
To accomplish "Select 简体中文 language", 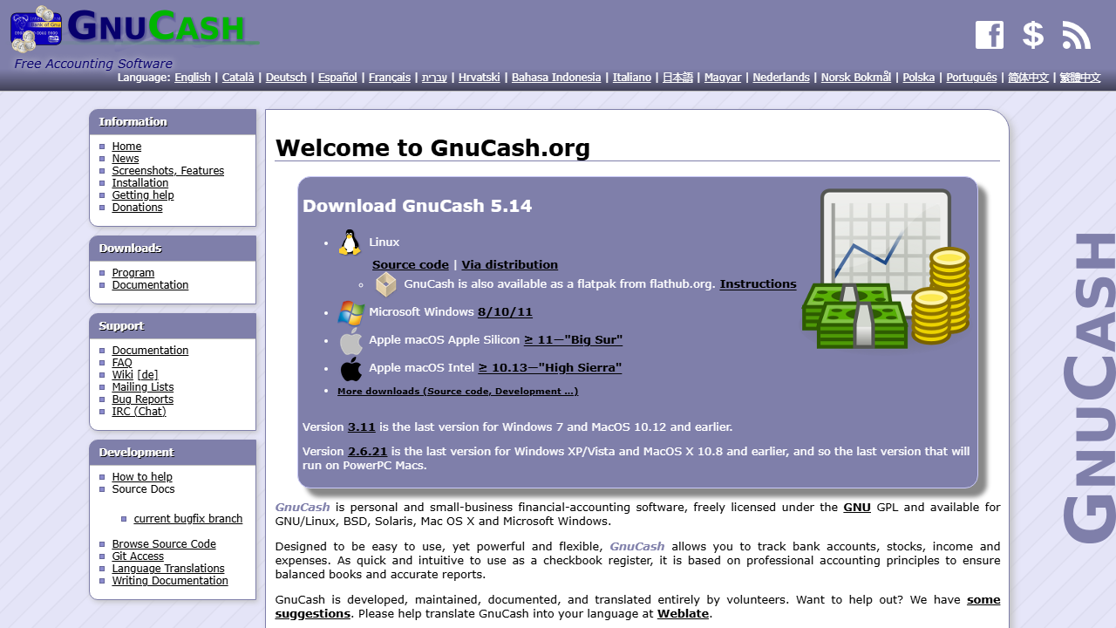I will 1028,78.
